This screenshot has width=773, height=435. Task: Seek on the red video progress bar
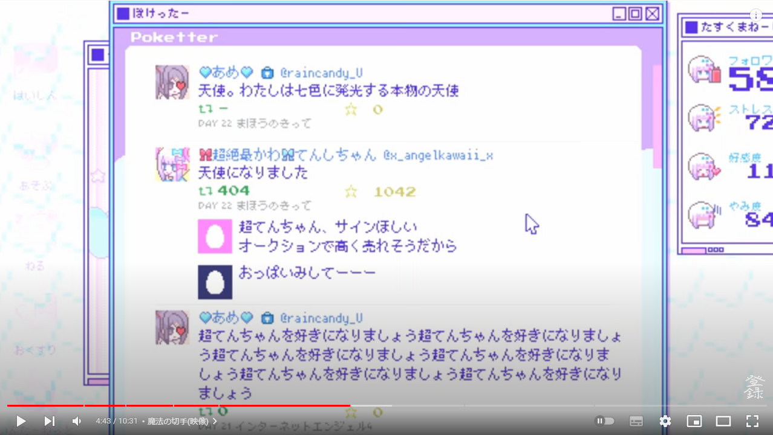pos(178,405)
